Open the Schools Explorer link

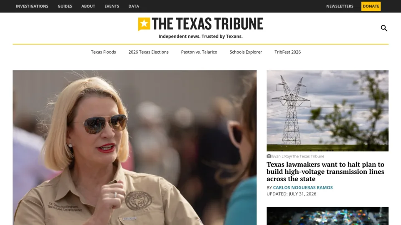pos(246,52)
